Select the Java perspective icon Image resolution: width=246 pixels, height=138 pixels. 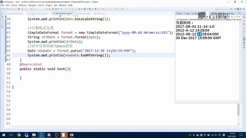pos(238,9)
